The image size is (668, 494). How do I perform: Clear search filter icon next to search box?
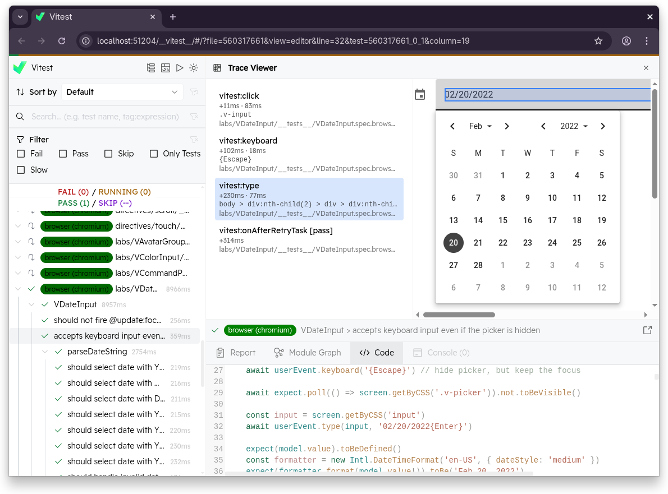tap(194, 117)
